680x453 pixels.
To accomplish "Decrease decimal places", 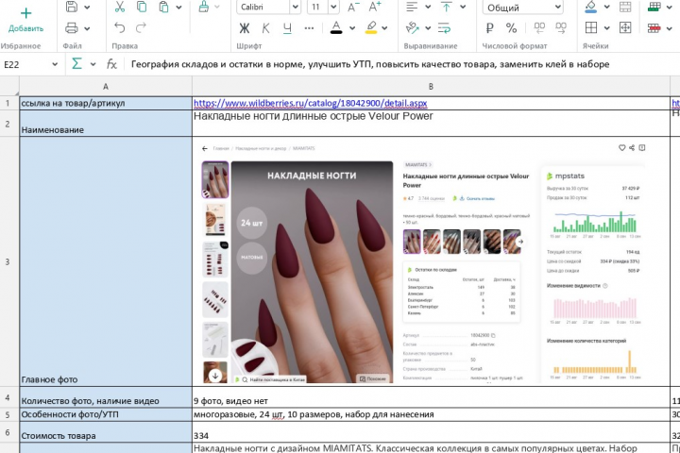I will (x=539, y=28).
